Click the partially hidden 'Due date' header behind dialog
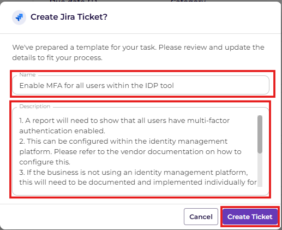Screen dimensions: 282x230 click(x=73, y=1)
